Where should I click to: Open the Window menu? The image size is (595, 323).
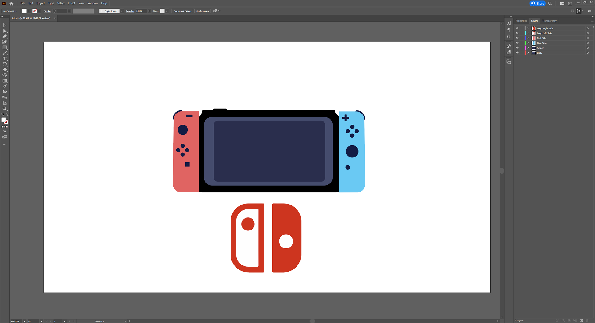pyautogui.click(x=93, y=3)
